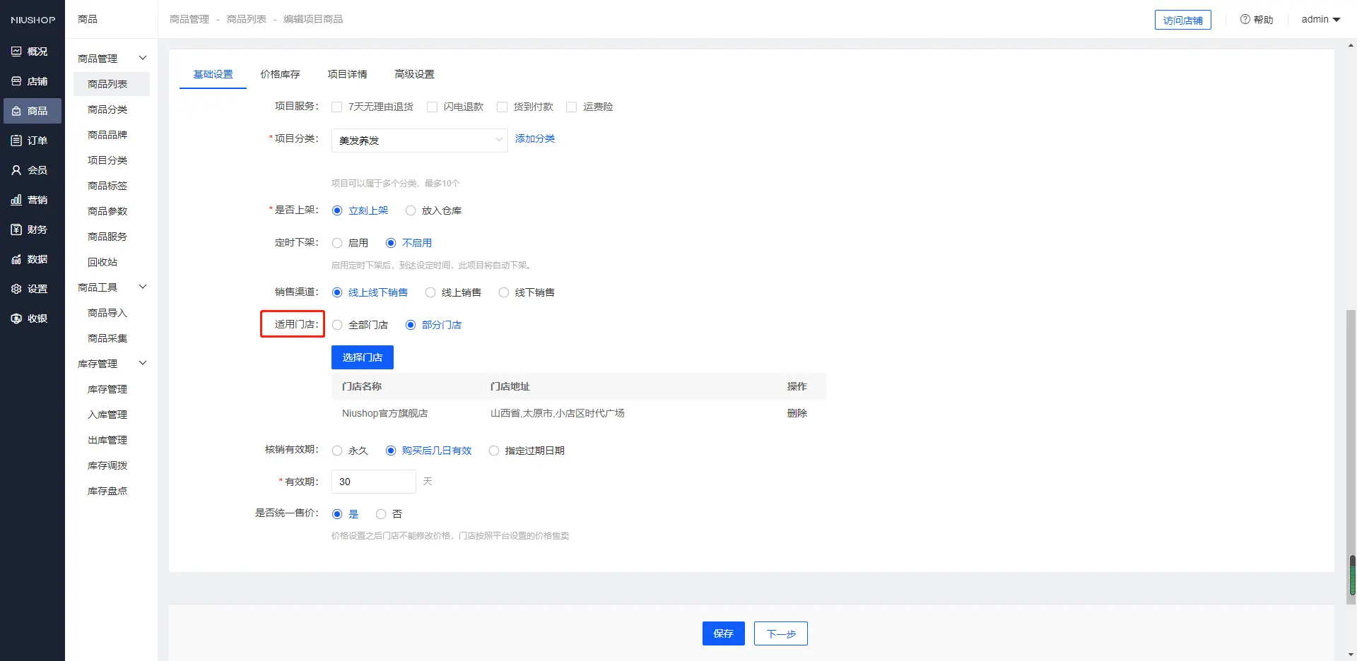Image resolution: width=1357 pixels, height=661 pixels.
Task: Open the 财务 finance icon
Action: (x=16, y=230)
